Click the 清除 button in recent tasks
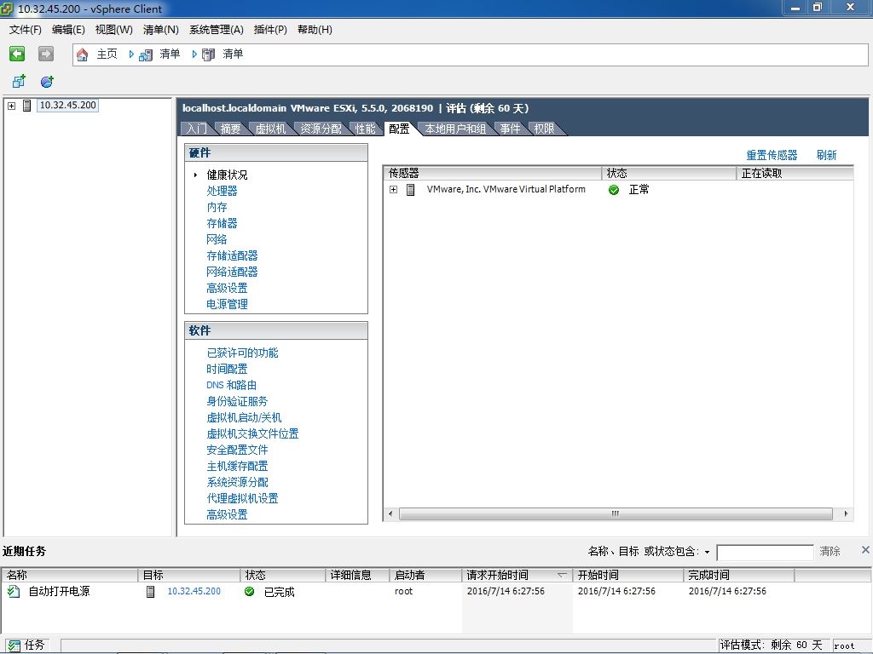The width and height of the screenshot is (873, 654). click(830, 551)
